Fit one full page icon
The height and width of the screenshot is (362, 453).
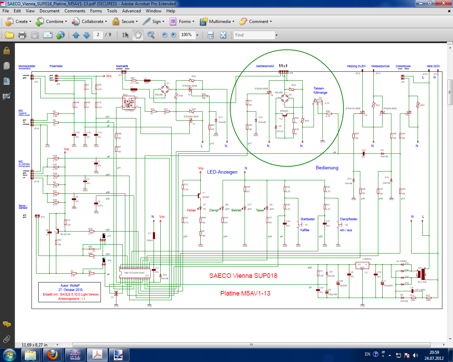tap(223, 35)
